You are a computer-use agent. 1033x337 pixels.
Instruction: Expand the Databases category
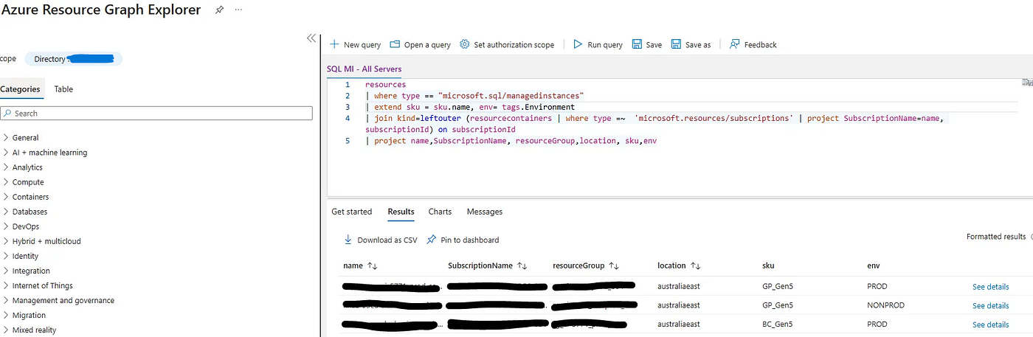[6, 212]
